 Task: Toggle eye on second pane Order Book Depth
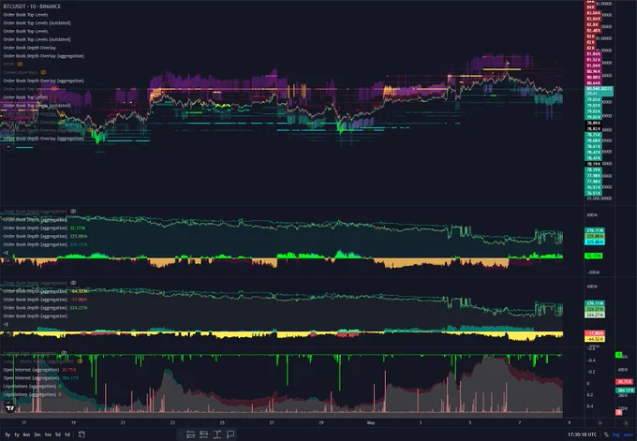pos(73,212)
